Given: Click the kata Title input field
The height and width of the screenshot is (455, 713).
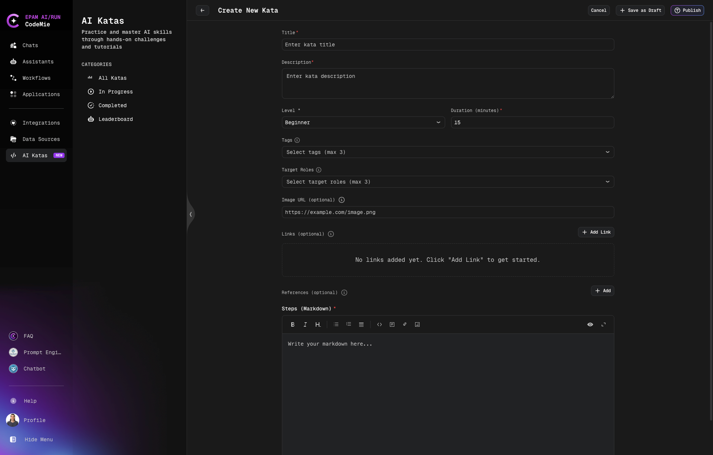Looking at the screenshot, I should (x=448, y=44).
